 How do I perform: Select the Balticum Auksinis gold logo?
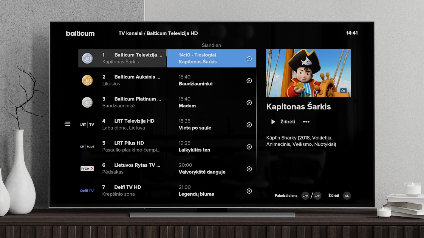87,80
